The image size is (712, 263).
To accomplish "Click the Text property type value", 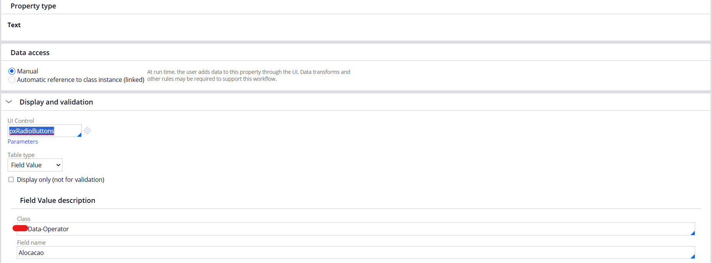I will pos(14,25).
